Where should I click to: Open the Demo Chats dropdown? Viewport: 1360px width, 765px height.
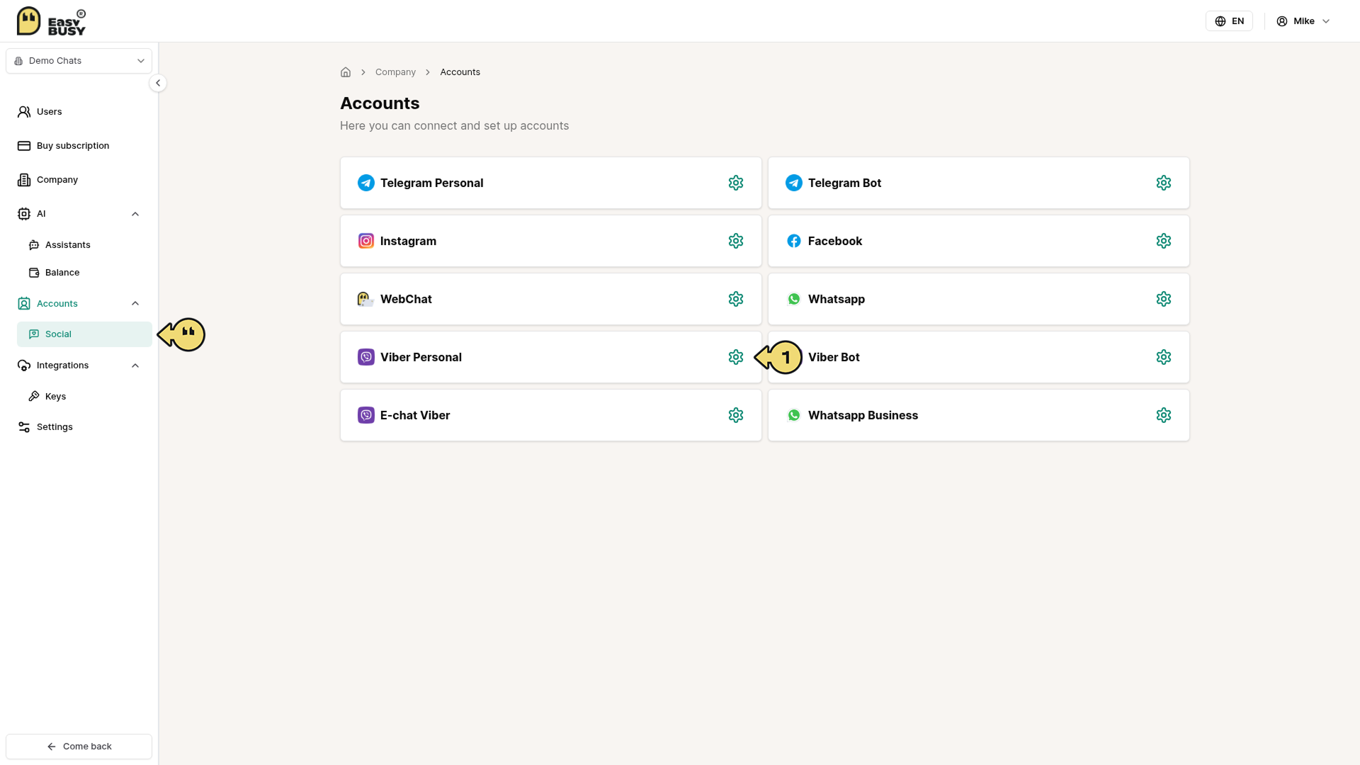tap(79, 61)
